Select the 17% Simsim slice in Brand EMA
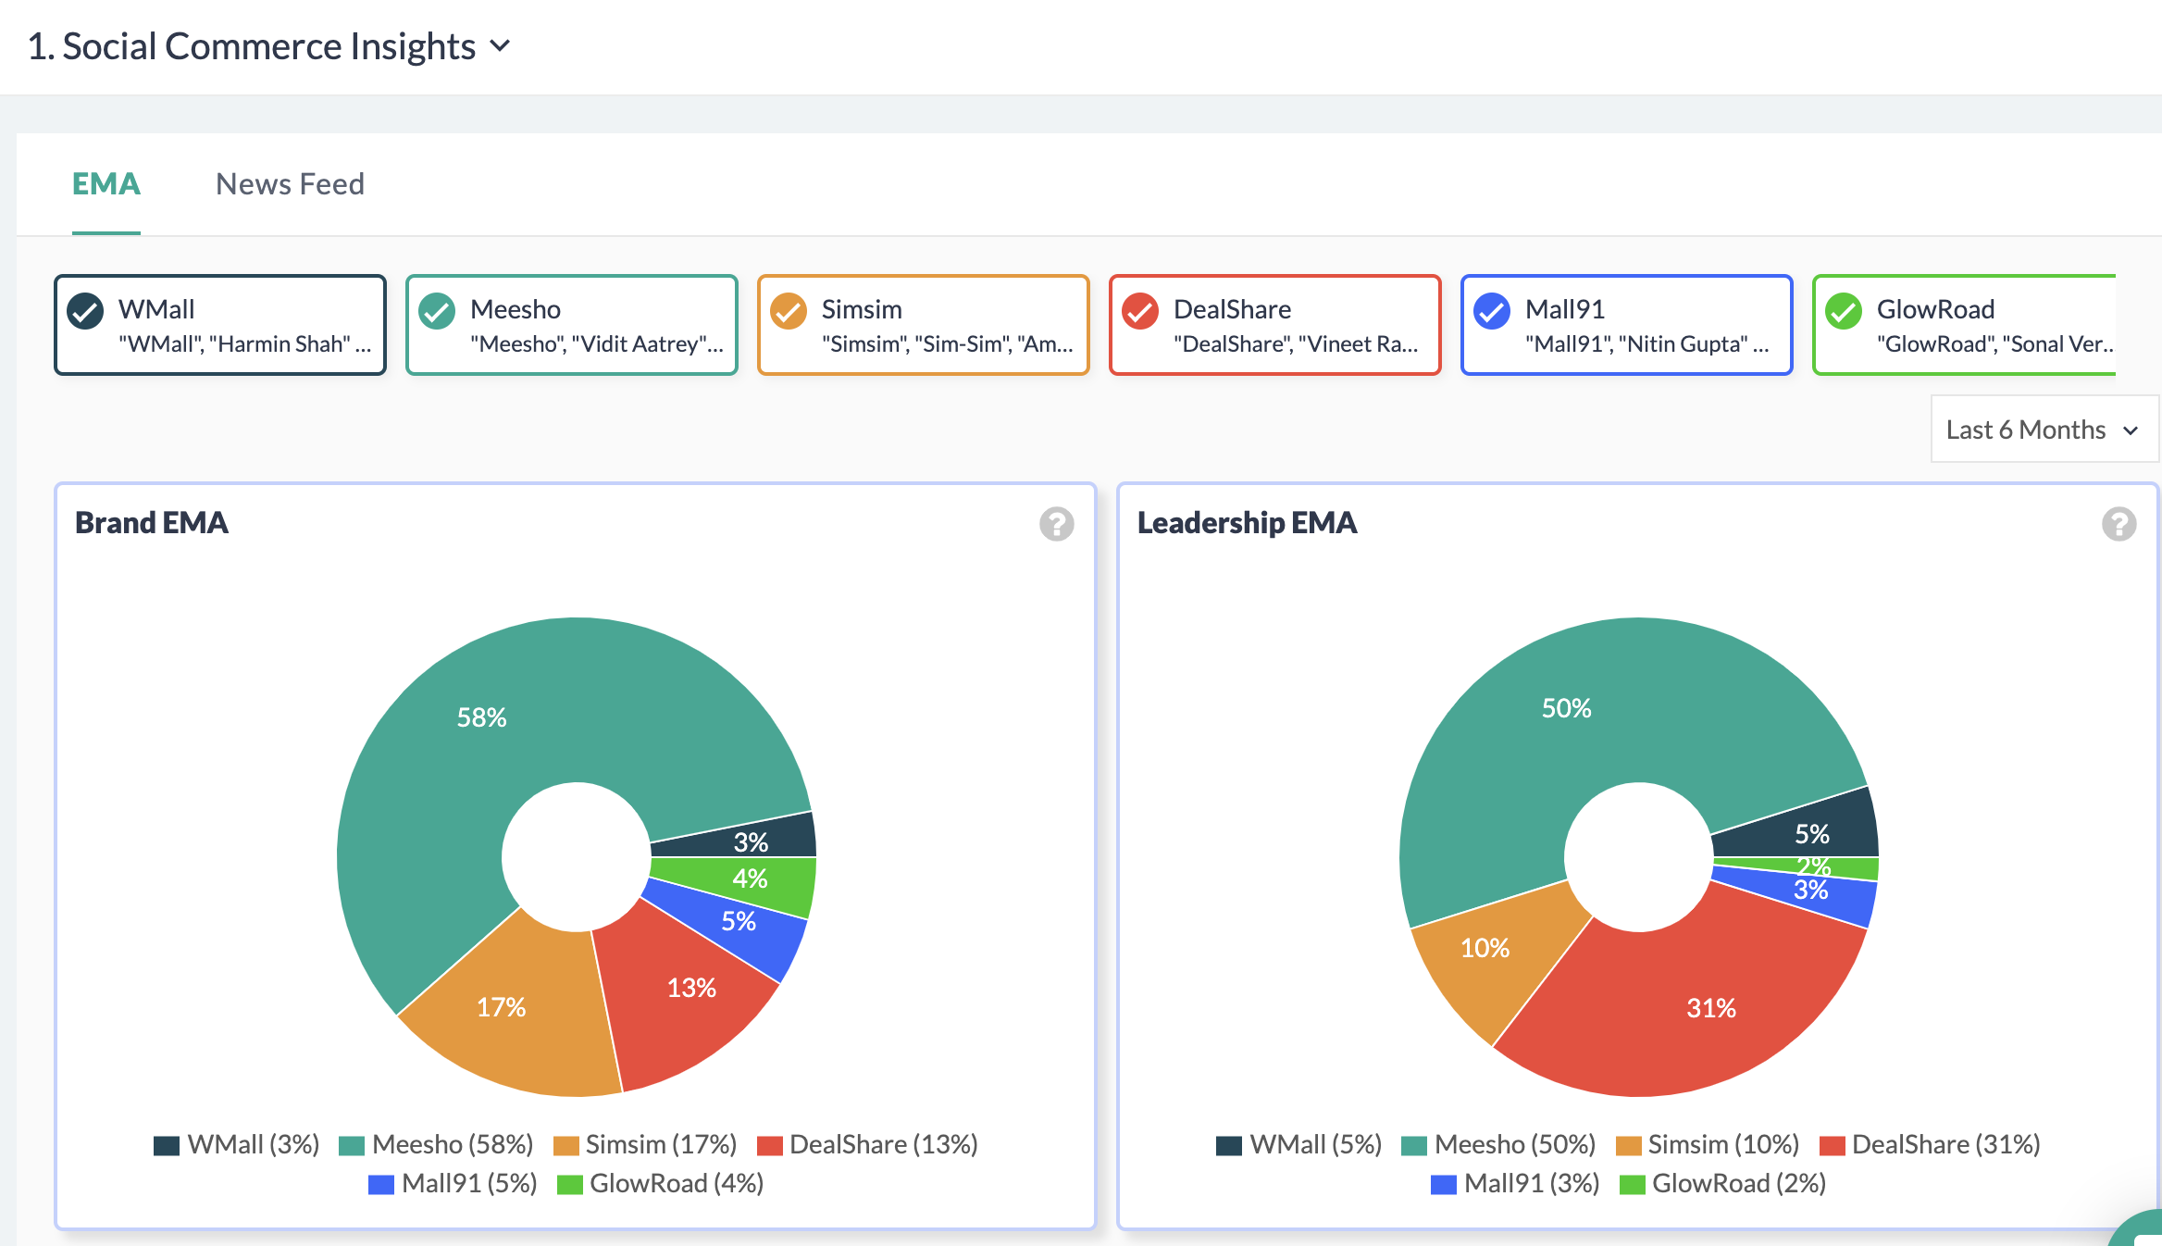The width and height of the screenshot is (2162, 1246). pyautogui.click(x=502, y=1007)
